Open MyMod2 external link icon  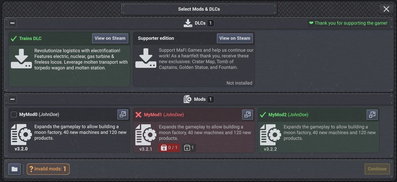pos(372,114)
